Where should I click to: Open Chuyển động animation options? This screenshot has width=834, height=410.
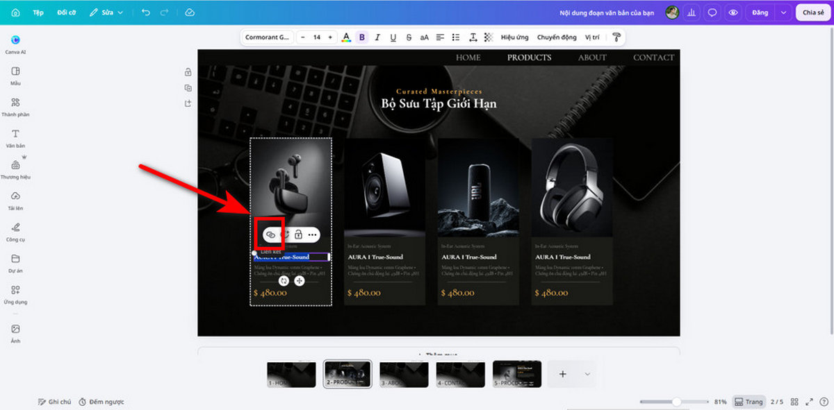click(557, 37)
